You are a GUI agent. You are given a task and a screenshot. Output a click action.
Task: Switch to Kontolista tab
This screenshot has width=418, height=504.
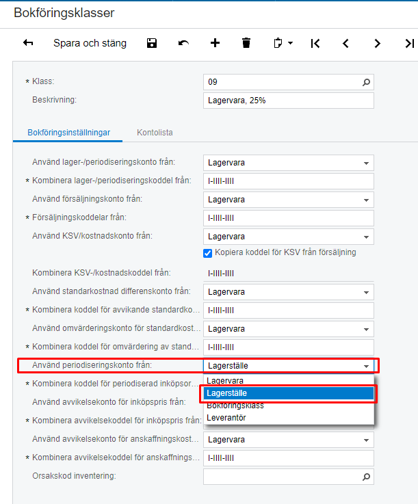click(155, 133)
